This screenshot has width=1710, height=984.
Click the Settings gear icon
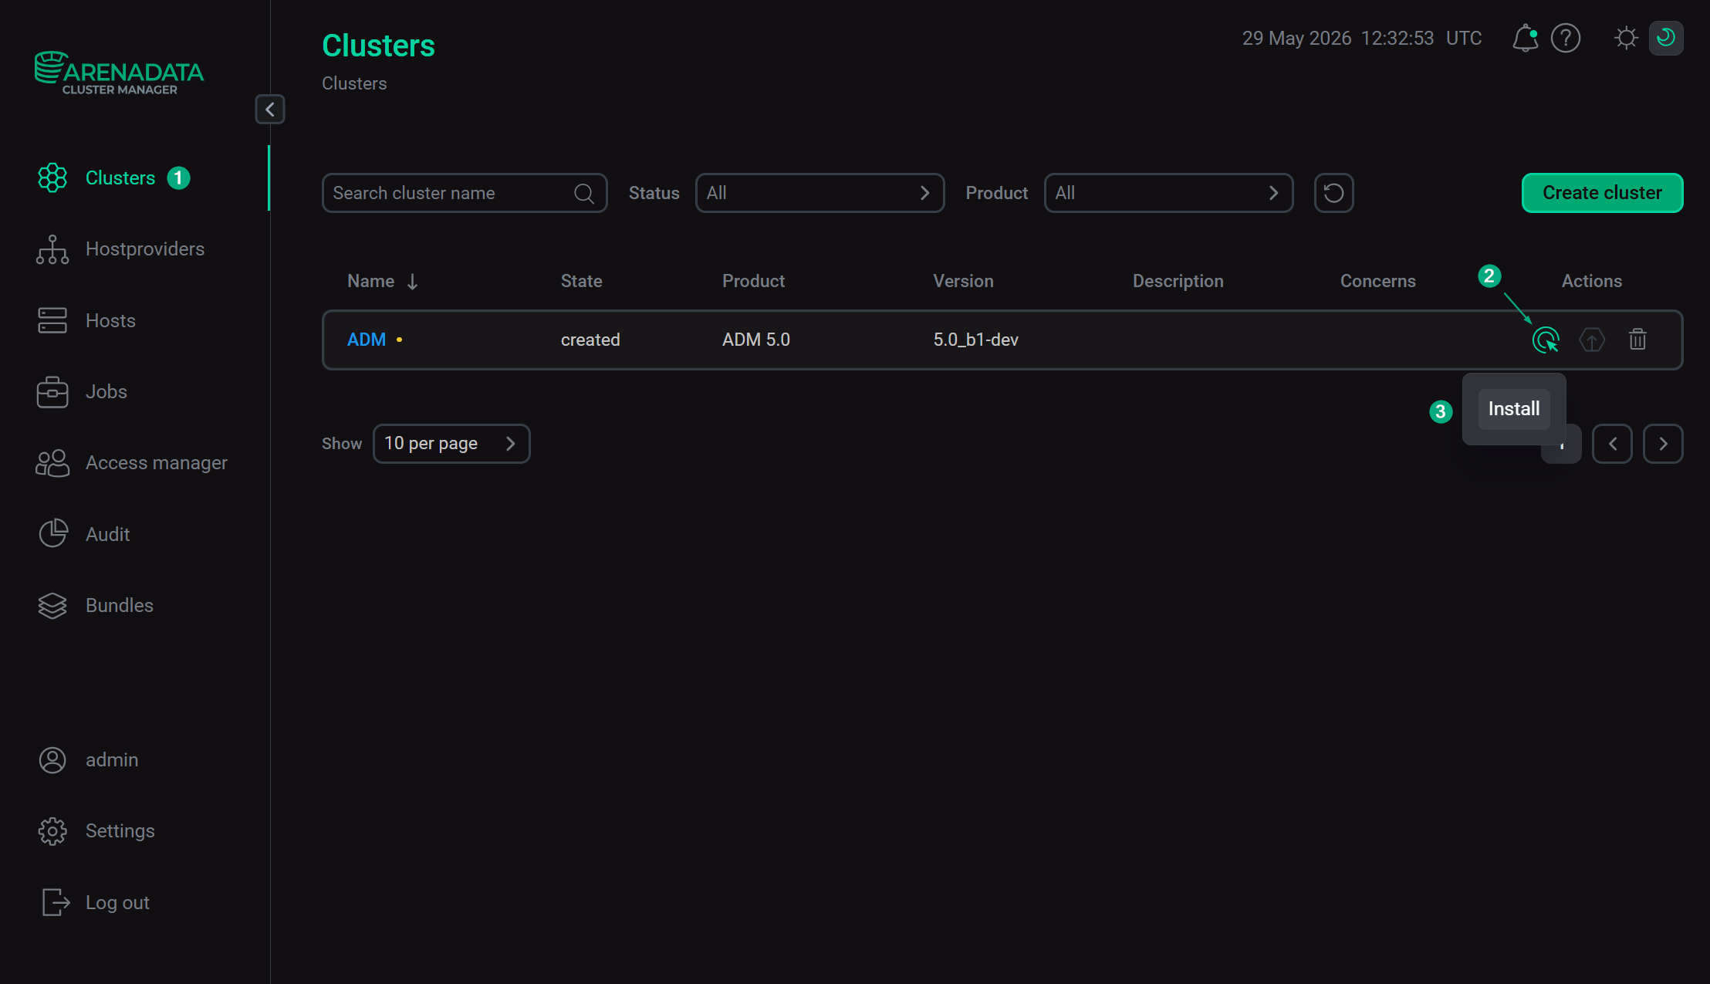(x=52, y=831)
